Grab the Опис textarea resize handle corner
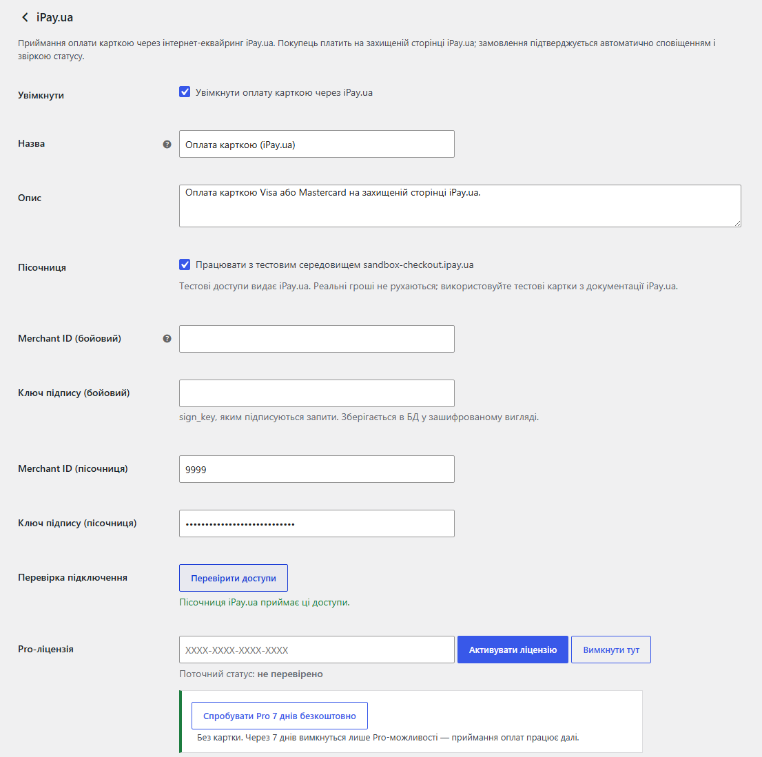 737,223
